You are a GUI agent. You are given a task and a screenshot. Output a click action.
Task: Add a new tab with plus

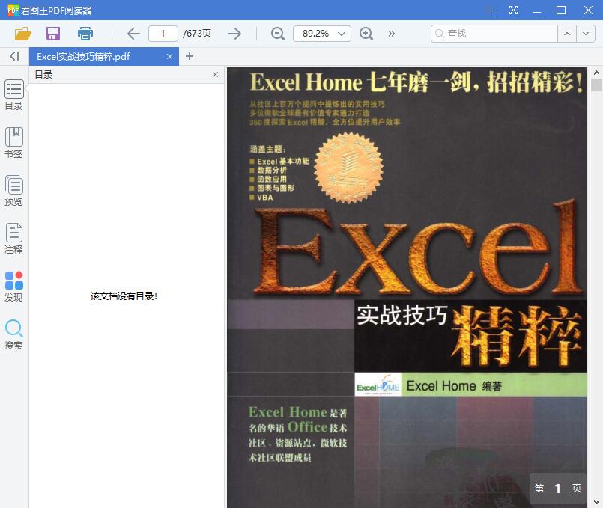click(x=190, y=56)
